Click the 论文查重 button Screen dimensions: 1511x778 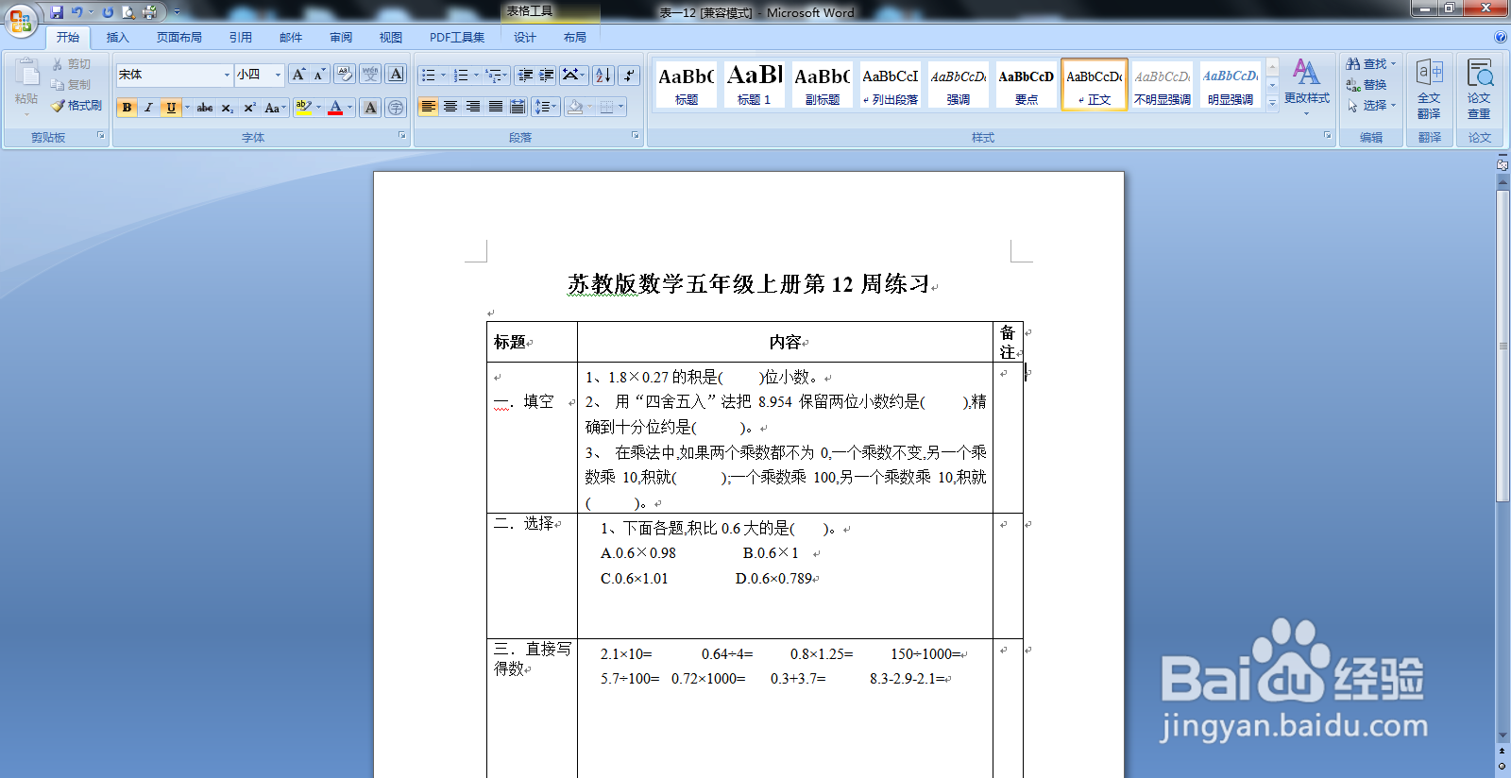point(1479,89)
